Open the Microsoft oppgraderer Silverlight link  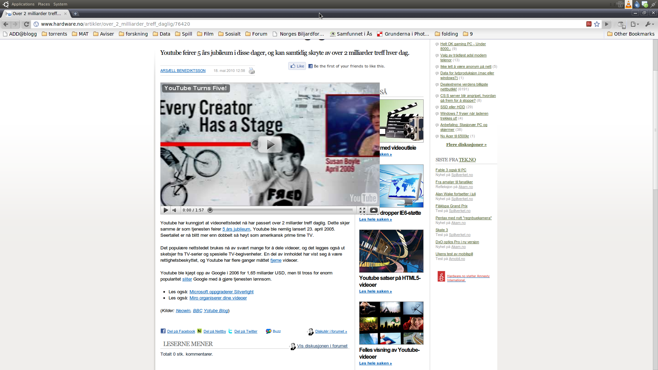(221, 292)
